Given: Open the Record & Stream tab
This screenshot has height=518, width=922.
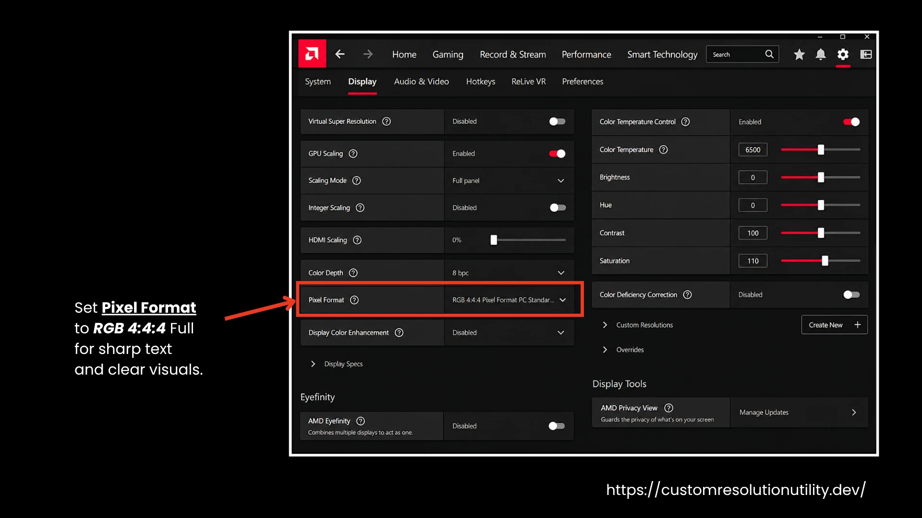Looking at the screenshot, I should point(513,55).
